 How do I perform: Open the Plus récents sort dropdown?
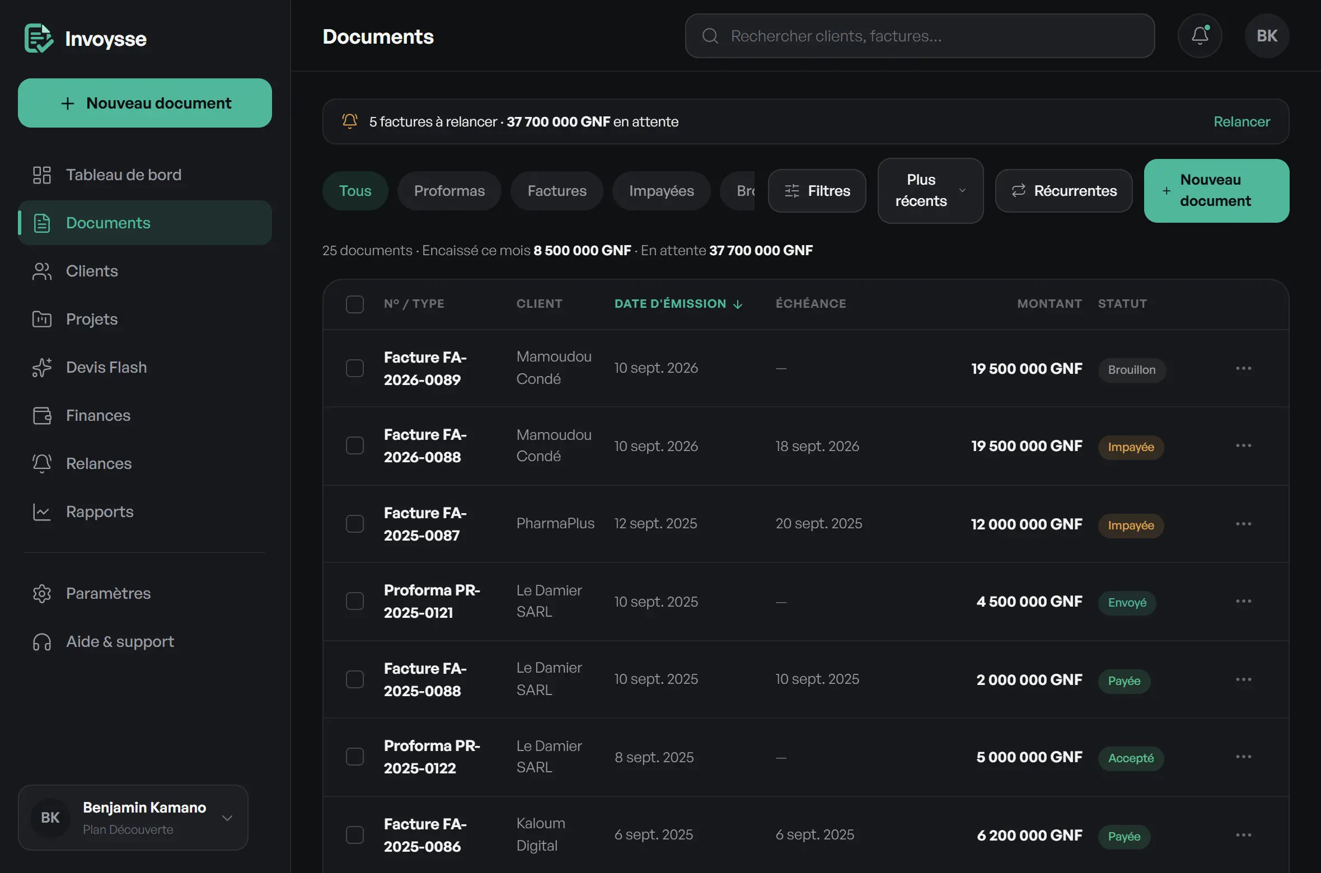(930, 191)
